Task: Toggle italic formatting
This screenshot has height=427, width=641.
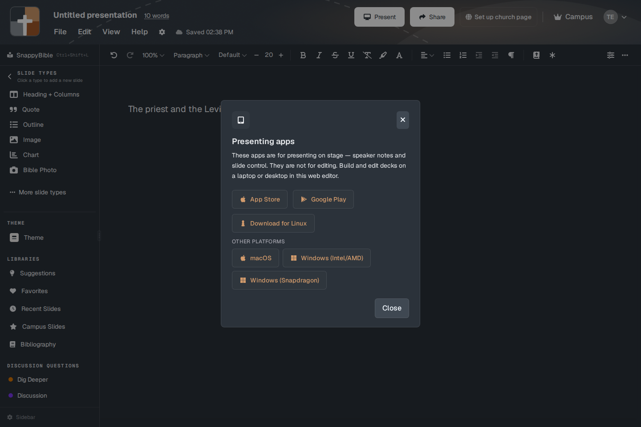Action: click(x=319, y=55)
